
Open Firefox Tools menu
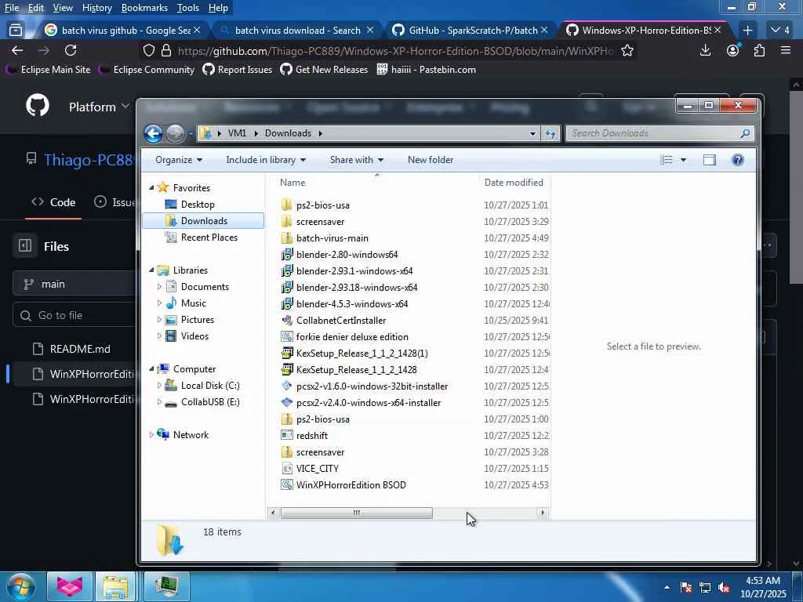187,8
